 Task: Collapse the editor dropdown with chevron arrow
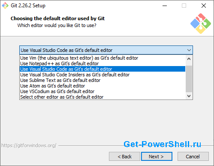pyautogui.click(x=189, y=50)
